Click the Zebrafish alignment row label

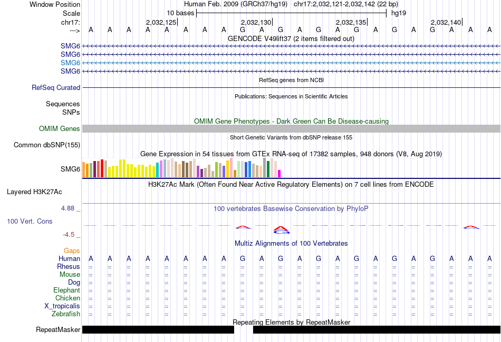pos(66,314)
